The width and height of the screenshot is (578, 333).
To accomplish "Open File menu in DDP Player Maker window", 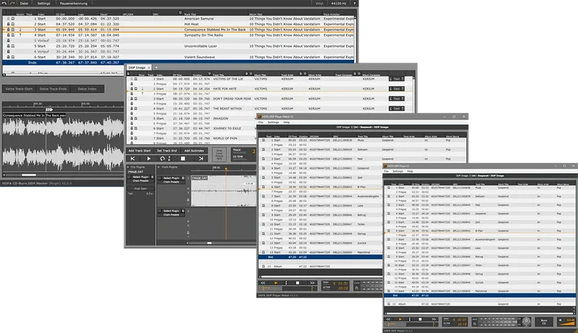I will [x=261, y=123].
